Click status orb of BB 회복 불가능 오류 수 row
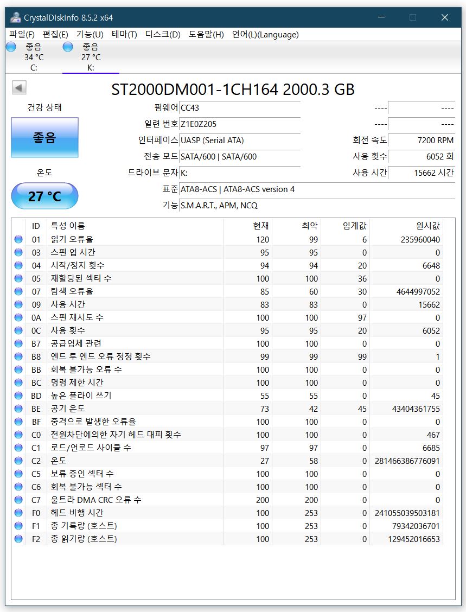This screenshot has height=612, width=466. click(x=18, y=369)
